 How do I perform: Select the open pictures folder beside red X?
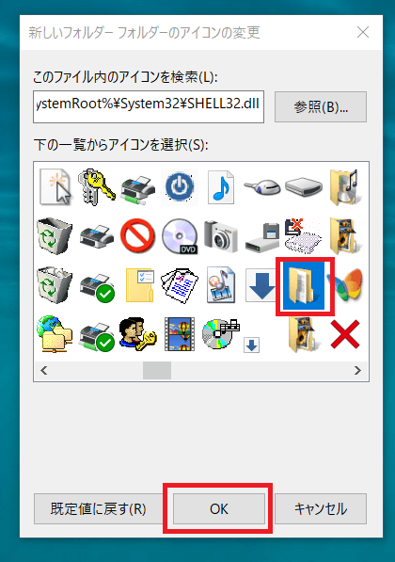pos(304,334)
